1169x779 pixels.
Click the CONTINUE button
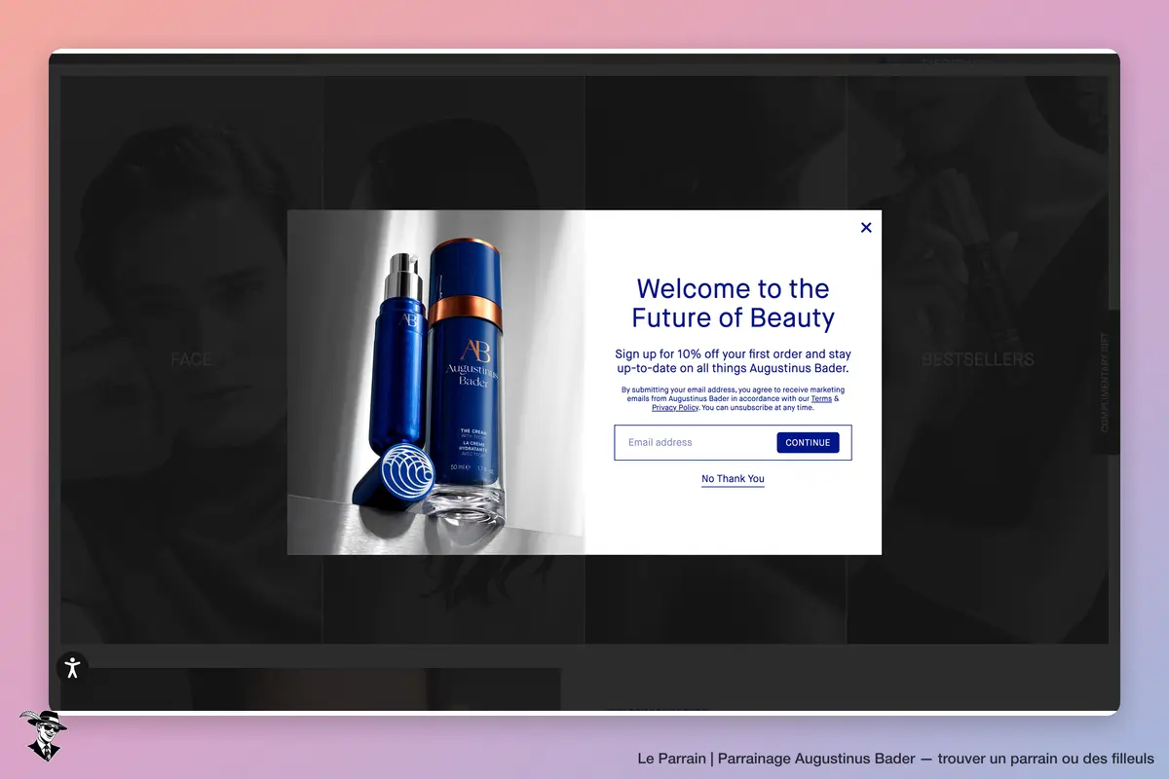coord(808,443)
